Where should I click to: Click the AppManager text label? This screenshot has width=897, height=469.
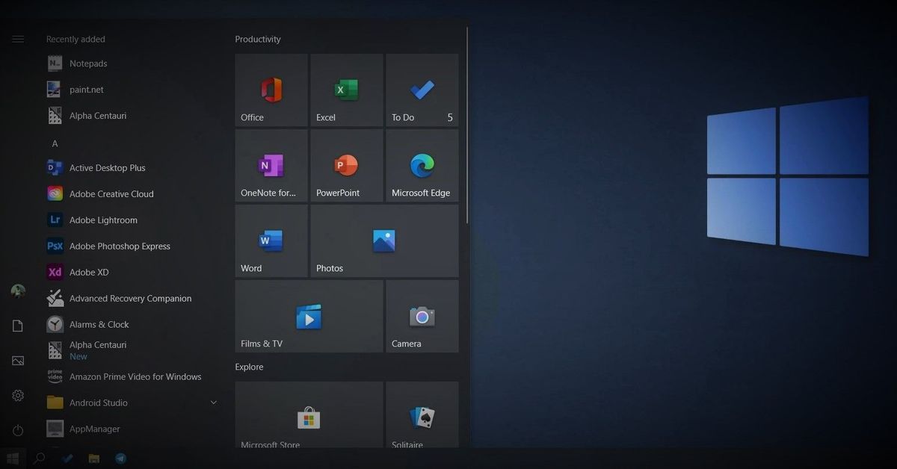point(95,429)
